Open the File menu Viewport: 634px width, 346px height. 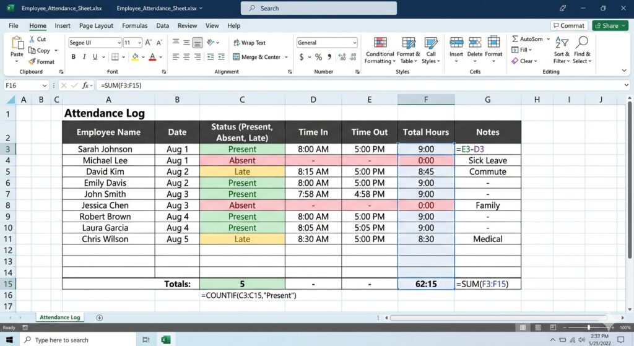(x=14, y=25)
